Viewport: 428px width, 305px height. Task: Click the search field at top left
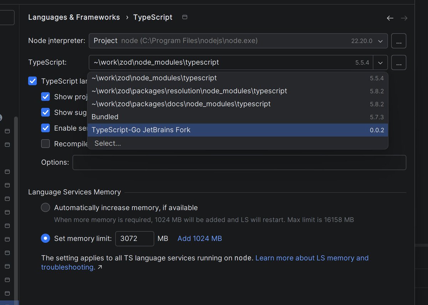pos(7,17)
